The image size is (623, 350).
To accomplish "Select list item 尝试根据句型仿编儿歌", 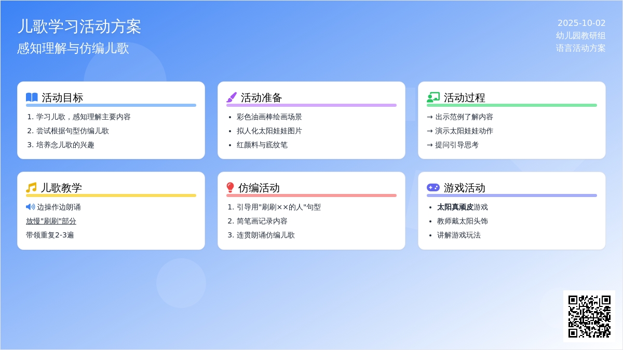I will click(72, 131).
